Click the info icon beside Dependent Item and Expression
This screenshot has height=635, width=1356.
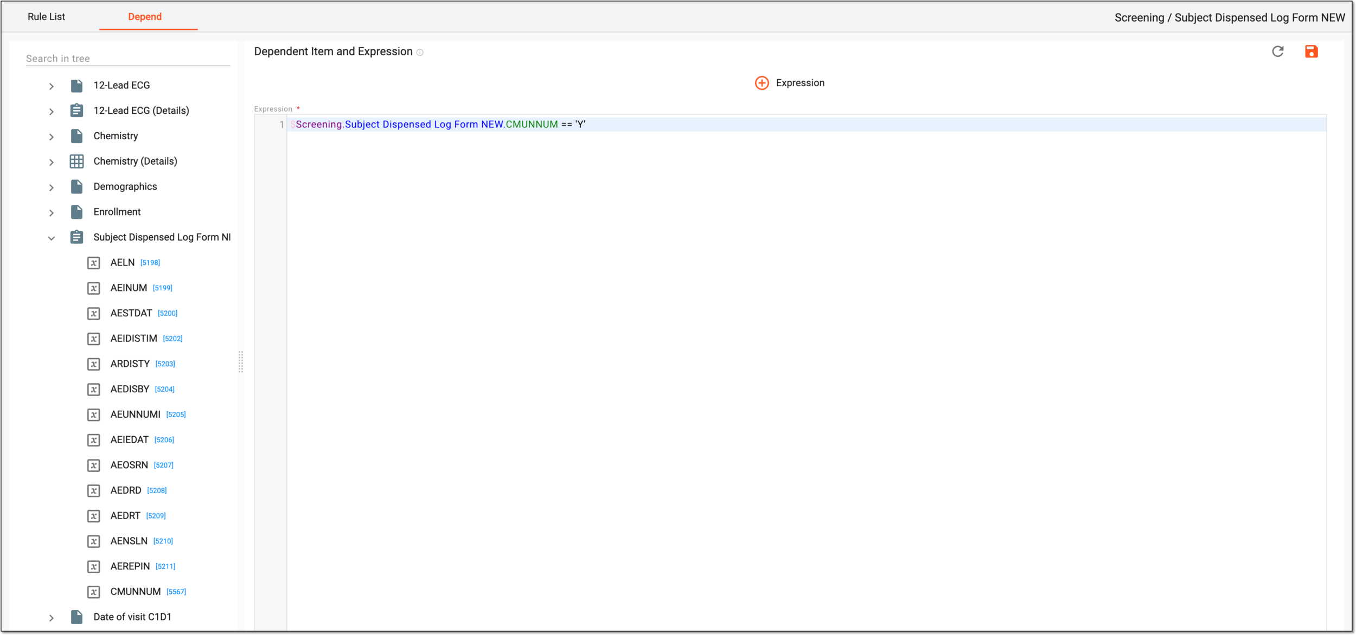tap(420, 53)
